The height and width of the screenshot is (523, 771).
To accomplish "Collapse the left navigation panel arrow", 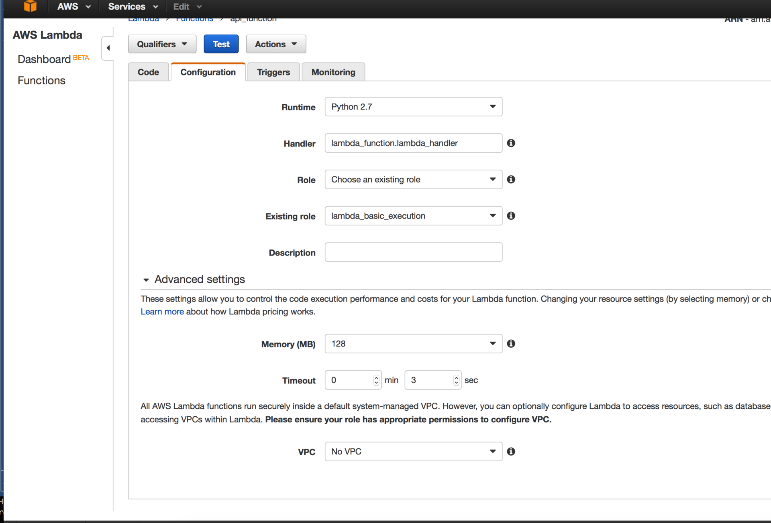I will [x=107, y=47].
